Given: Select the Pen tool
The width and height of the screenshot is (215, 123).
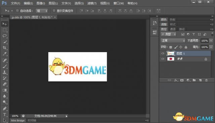Looking at the screenshot, I should [x=5, y=109].
